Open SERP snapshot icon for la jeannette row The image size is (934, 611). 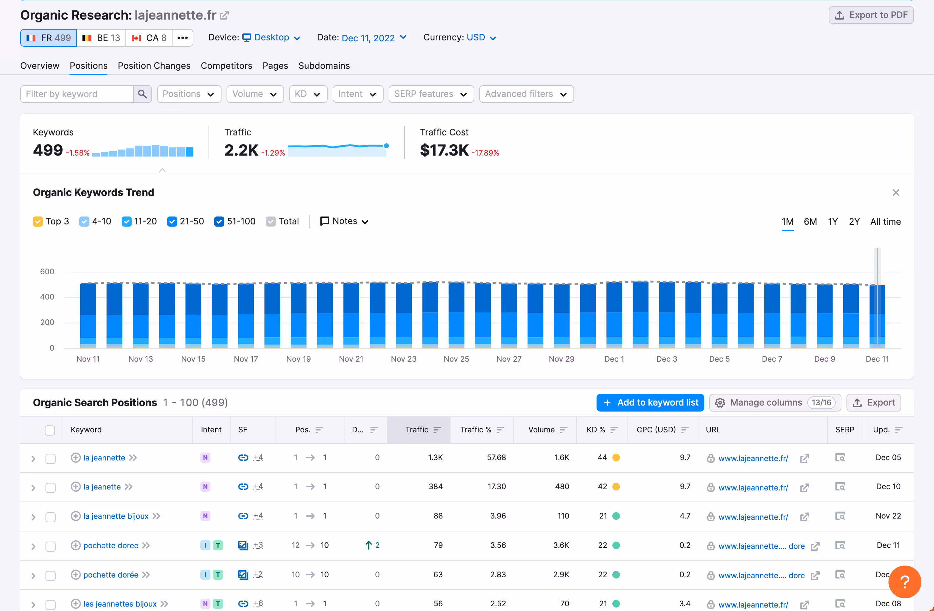(840, 458)
